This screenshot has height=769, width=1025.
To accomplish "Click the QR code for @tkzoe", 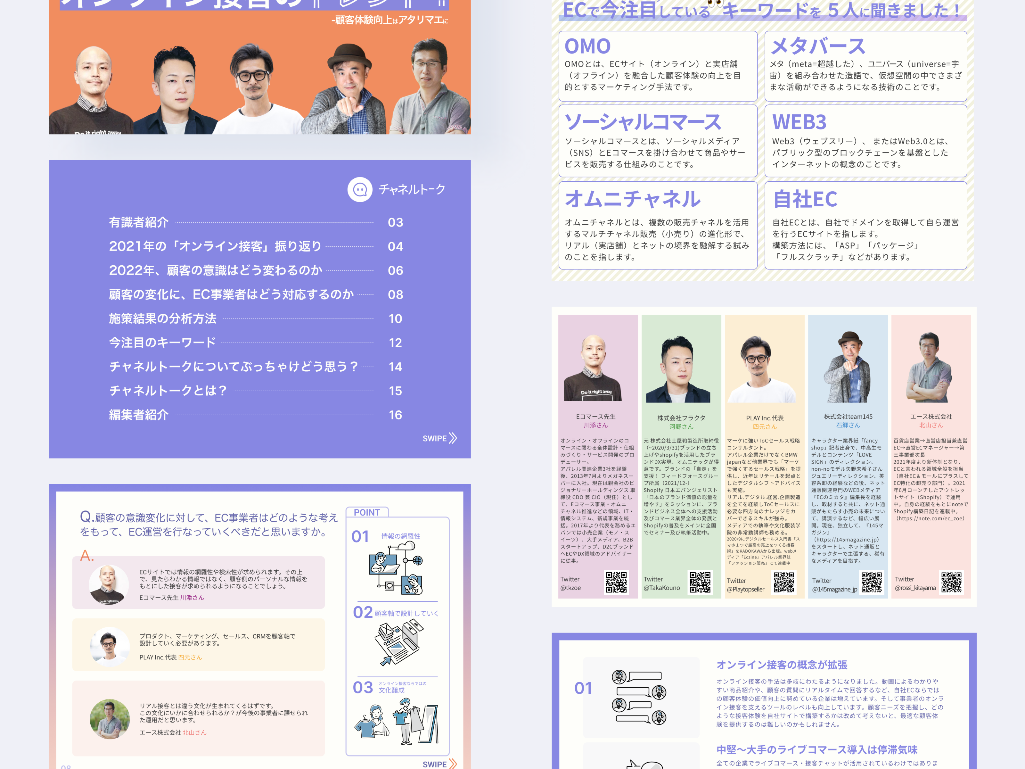I will (x=616, y=582).
